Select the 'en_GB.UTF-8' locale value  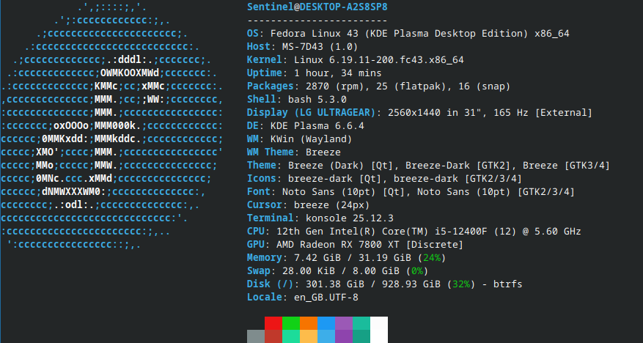coord(326,297)
